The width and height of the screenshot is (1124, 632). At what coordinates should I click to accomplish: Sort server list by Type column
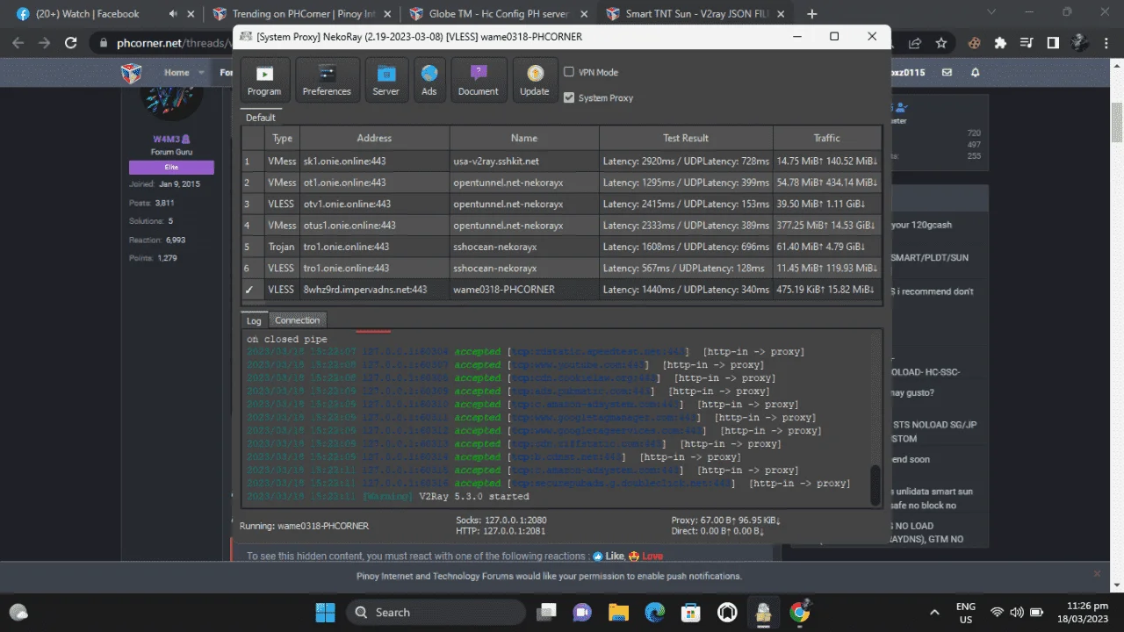click(x=282, y=138)
